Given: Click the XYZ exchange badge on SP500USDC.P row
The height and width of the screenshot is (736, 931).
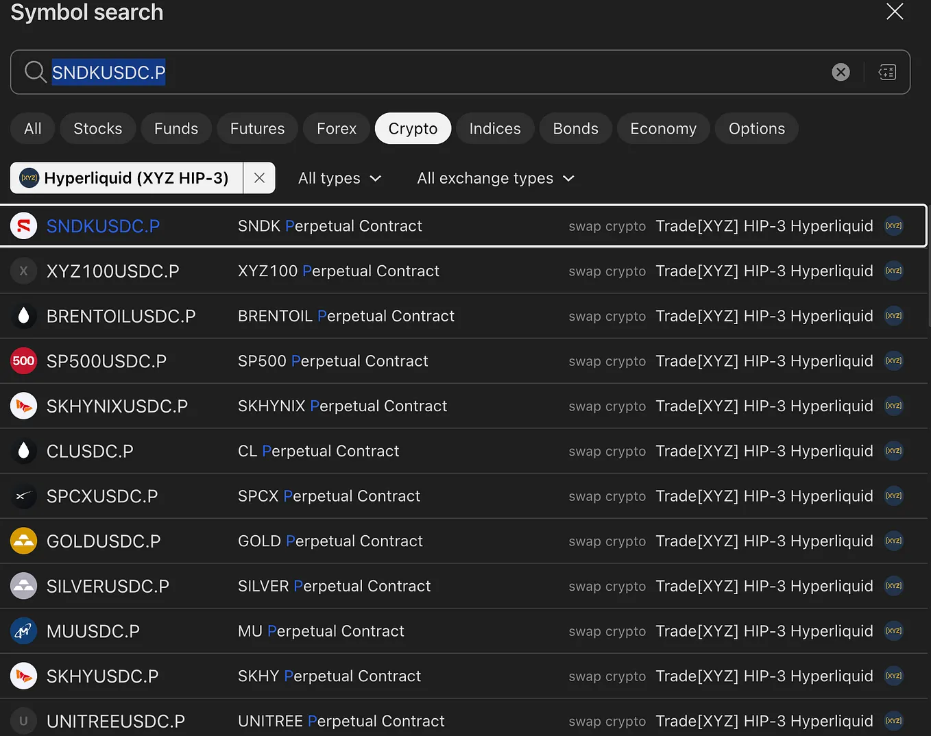Looking at the screenshot, I should (894, 361).
